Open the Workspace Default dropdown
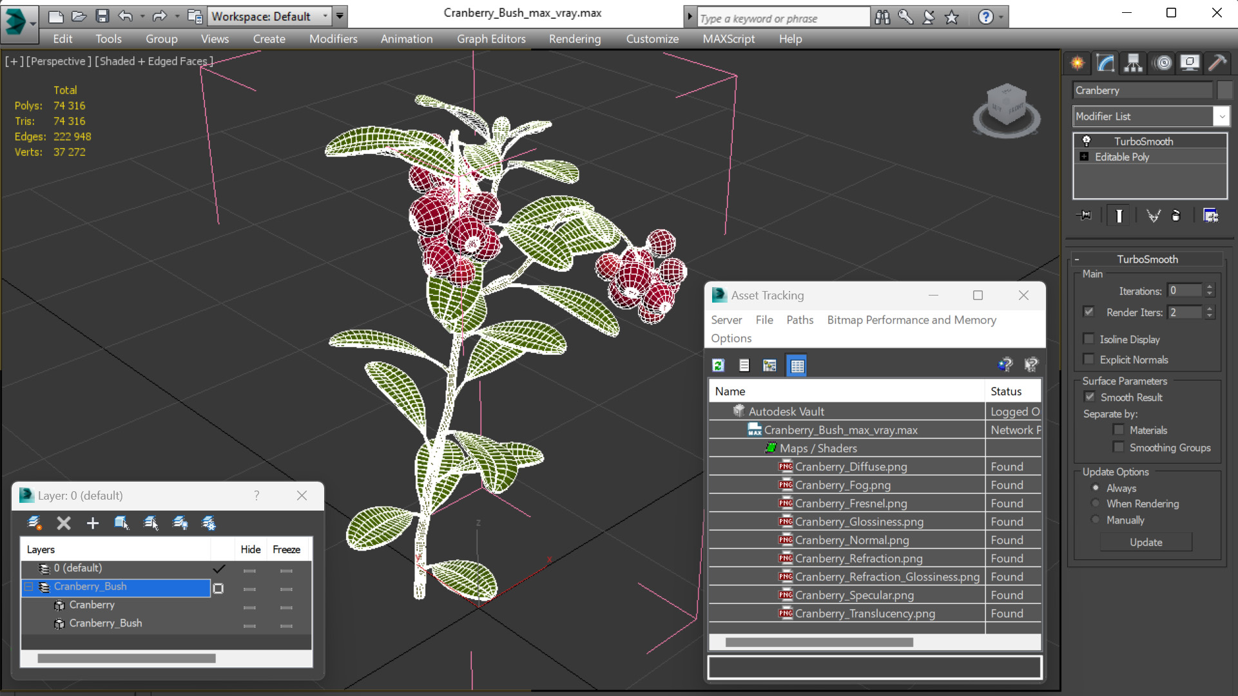Viewport: 1238px width, 696px height. tap(325, 16)
